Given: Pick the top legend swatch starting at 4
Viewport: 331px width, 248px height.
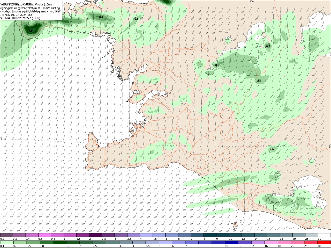Looking at the screenshot, I should point(146,235).
